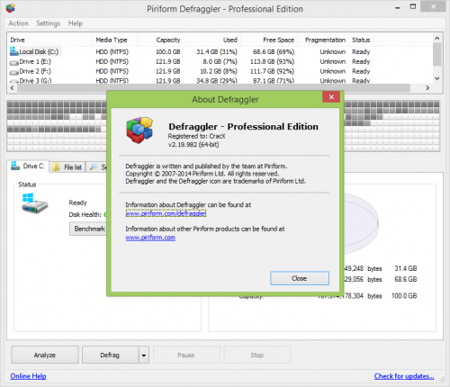The width and height of the screenshot is (450, 387).
Task: Switch to the Drive C: tab
Action: tap(28, 166)
